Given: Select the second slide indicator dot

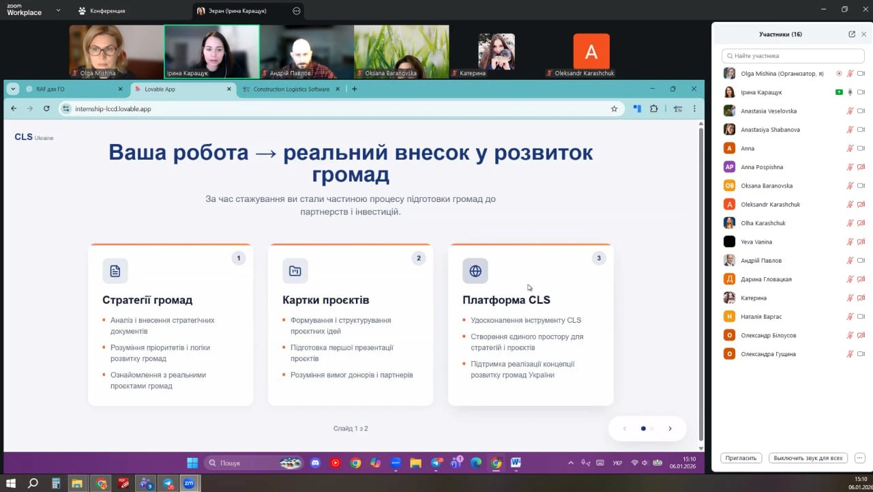Looking at the screenshot, I should tap(652, 429).
